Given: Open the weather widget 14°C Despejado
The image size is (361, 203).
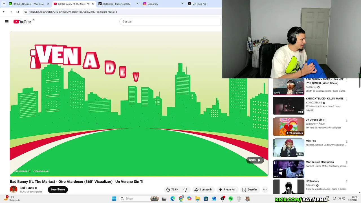Looking at the screenshot, I should [12, 198].
